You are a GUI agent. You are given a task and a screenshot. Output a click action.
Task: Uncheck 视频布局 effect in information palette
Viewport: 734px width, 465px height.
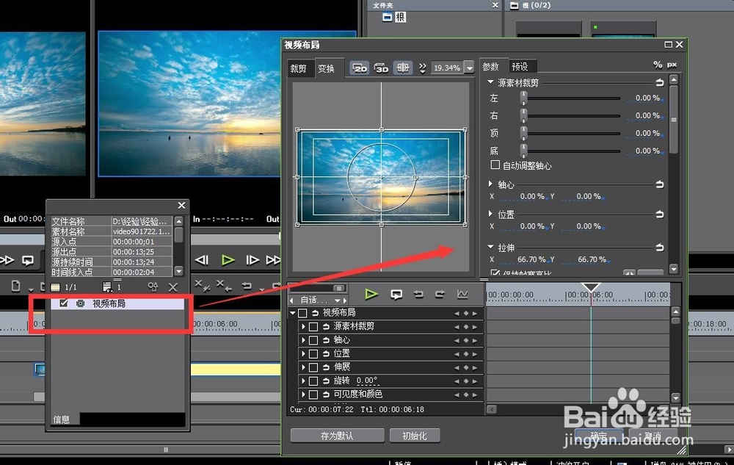(x=64, y=303)
